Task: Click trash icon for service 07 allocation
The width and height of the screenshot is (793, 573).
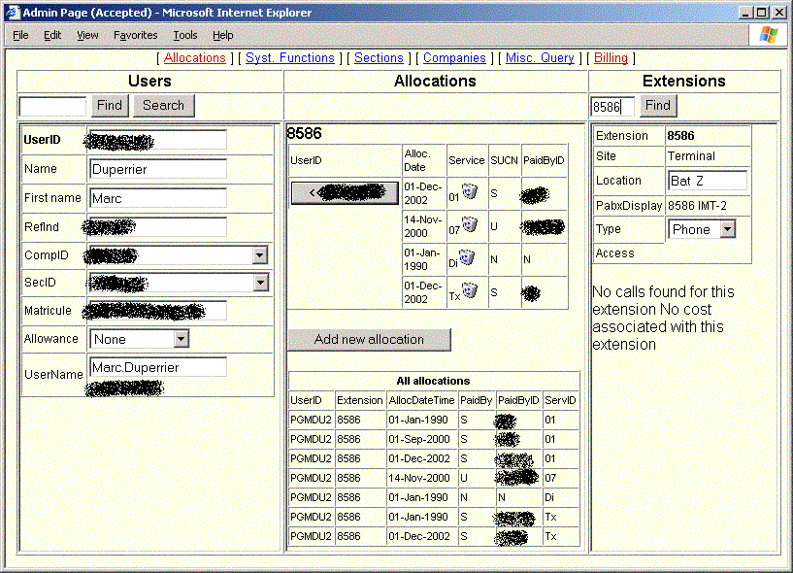Action: coord(470,225)
